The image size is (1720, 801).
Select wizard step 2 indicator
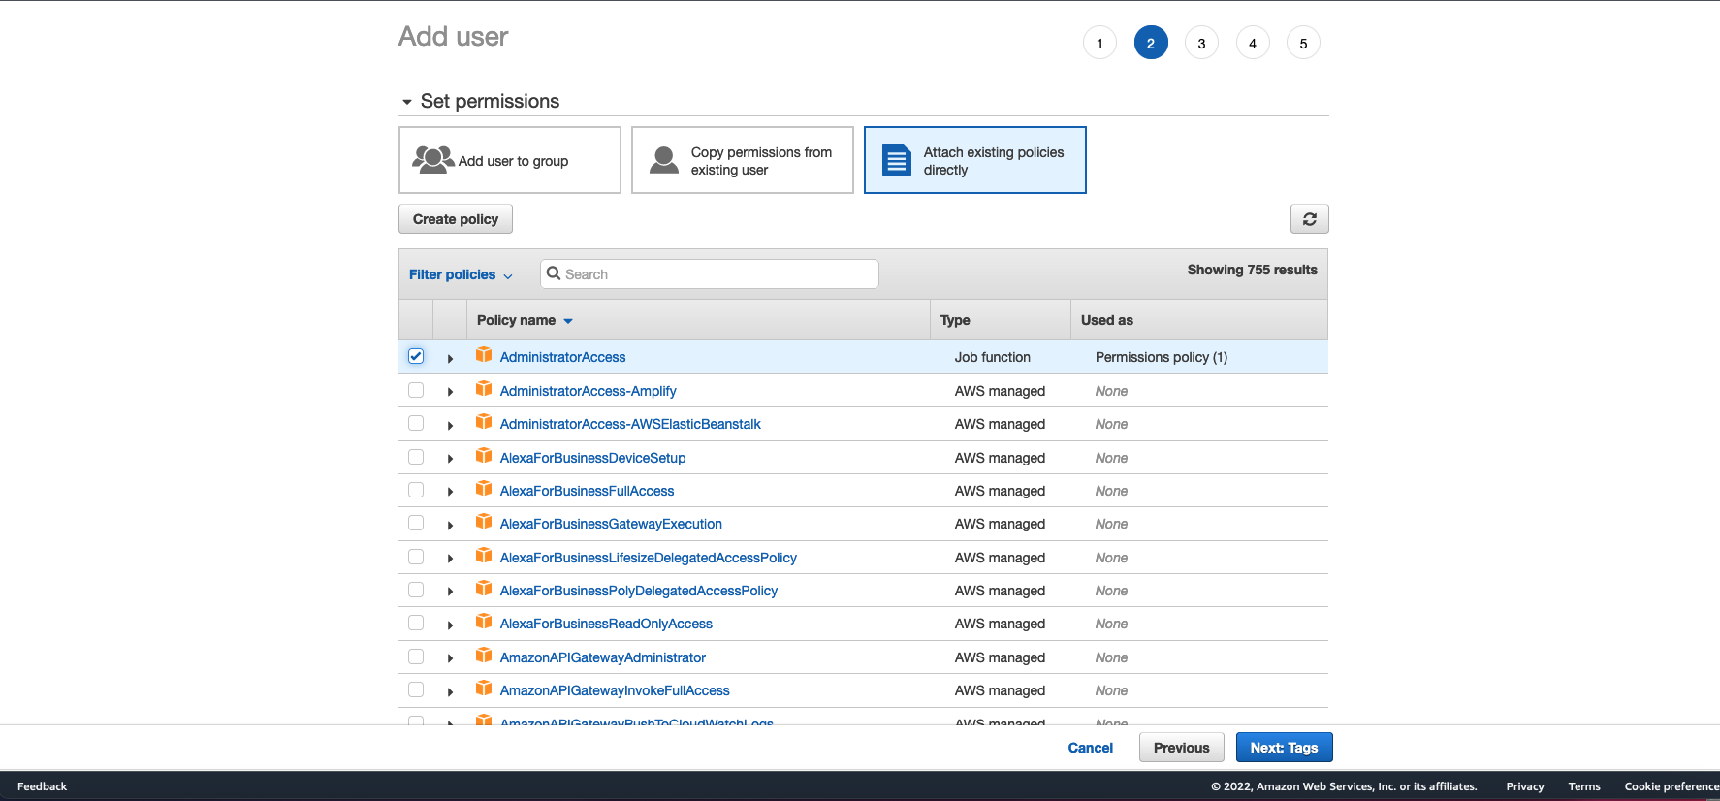tap(1151, 43)
